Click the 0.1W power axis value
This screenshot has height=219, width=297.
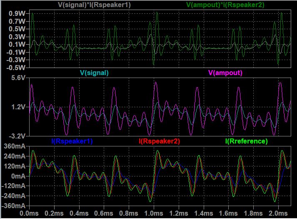tap(17, 44)
